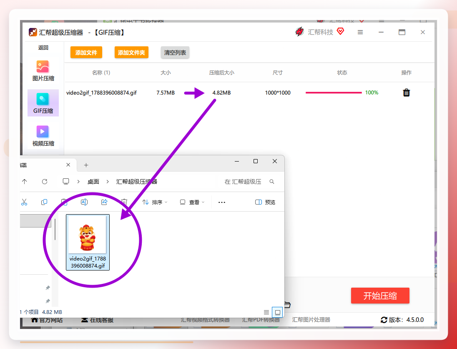Image resolution: width=457 pixels, height=349 pixels.
Task: Open 官方网站 link
Action: (47, 320)
